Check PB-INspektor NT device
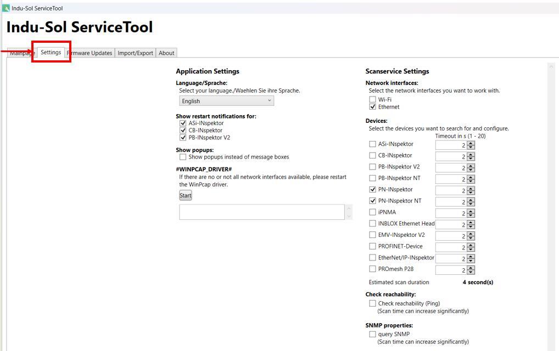 (372, 178)
